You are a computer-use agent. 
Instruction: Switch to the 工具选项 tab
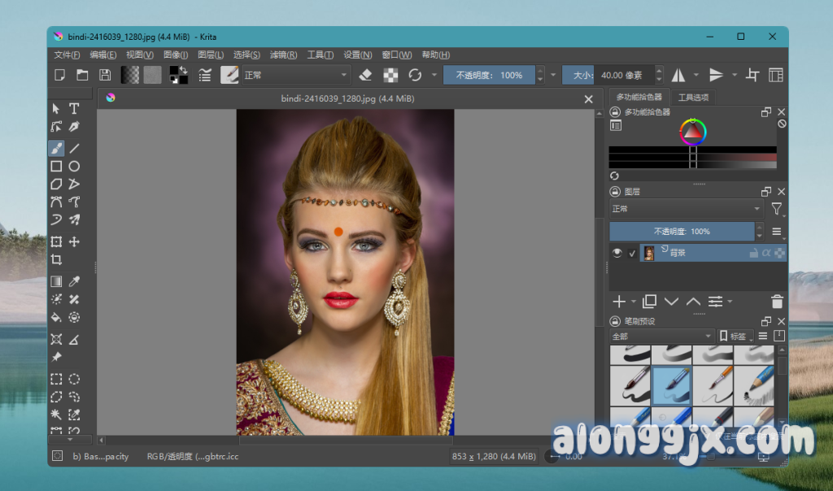[693, 97]
